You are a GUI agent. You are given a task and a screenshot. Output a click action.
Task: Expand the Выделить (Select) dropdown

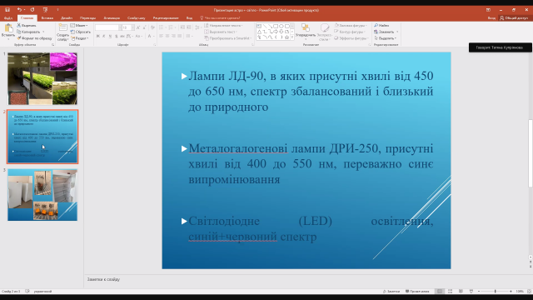[386, 38]
